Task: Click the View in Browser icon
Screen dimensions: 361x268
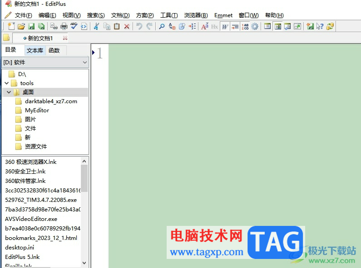Action: (x=84, y=26)
